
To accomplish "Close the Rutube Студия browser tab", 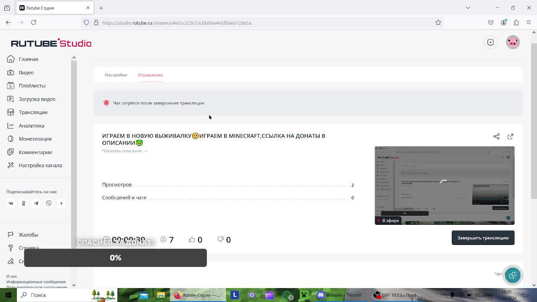I will click(x=88, y=8).
